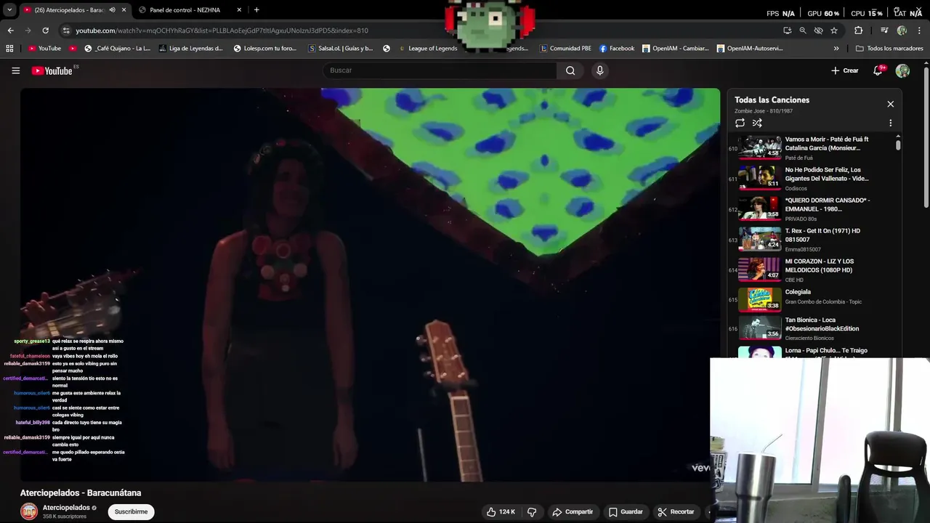930x523 pixels.
Task: Open the Aterciopelados channel name link
Action: point(66,508)
